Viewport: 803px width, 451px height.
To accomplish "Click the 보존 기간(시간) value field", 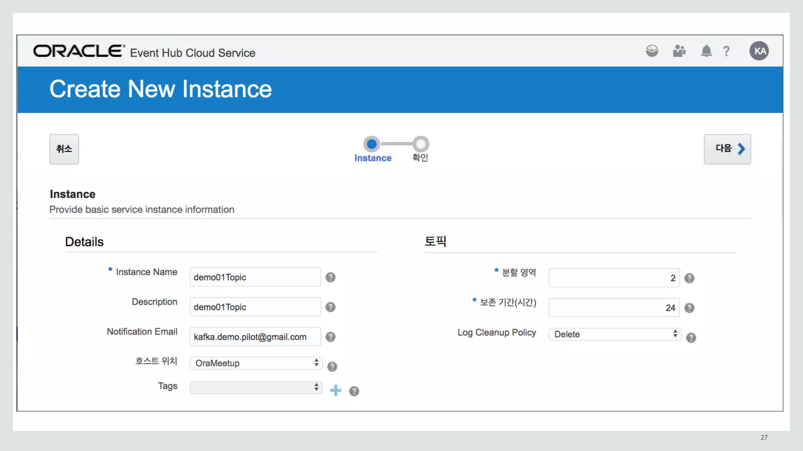I will [614, 308].
